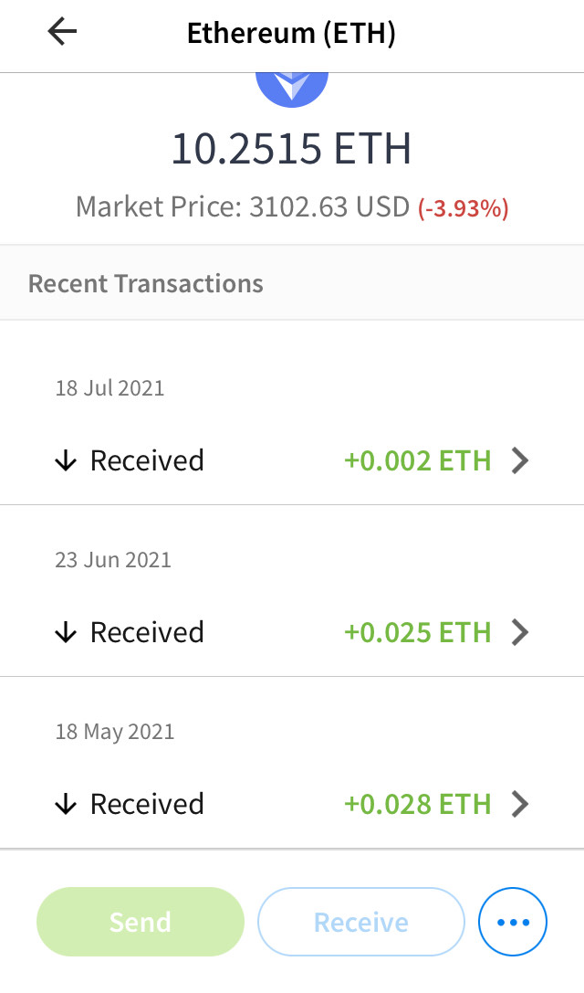Image resolution: width=584 pixels, height=993 pixels.
Task: Expand details for the 0.002 ETH transaction
Action: (x=519, y=460)
